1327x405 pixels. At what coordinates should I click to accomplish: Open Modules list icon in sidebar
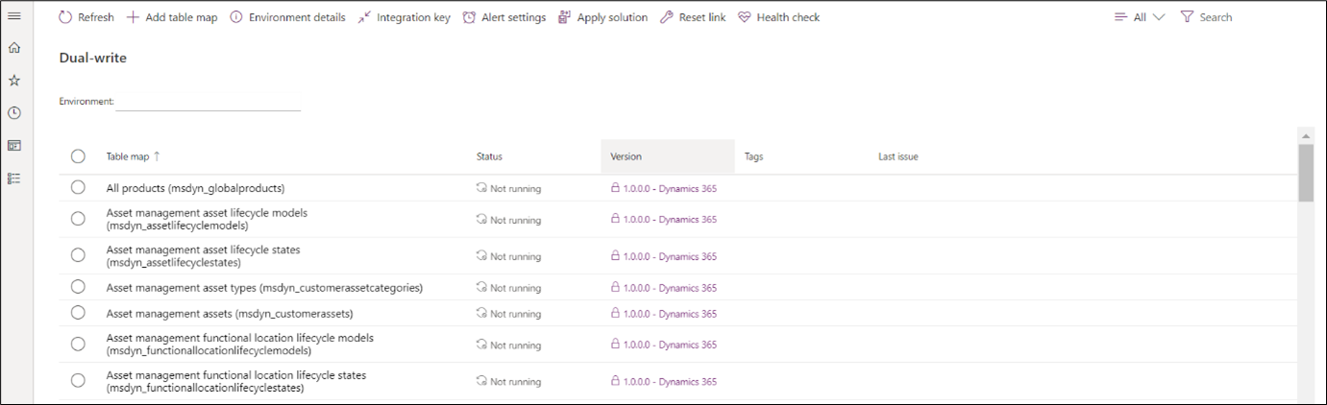pyautogui.click(x=14, y=179)
